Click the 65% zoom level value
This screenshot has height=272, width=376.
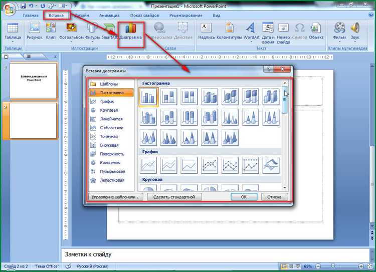(308, 266)
